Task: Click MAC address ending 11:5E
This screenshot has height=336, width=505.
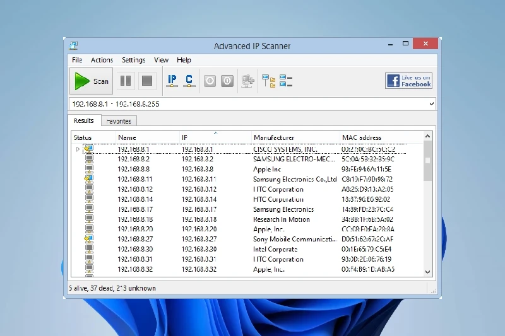Action: (x=366, y=169)
